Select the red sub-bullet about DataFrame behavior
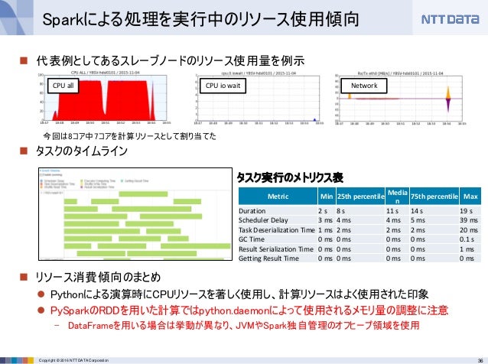 pos(244,326)
